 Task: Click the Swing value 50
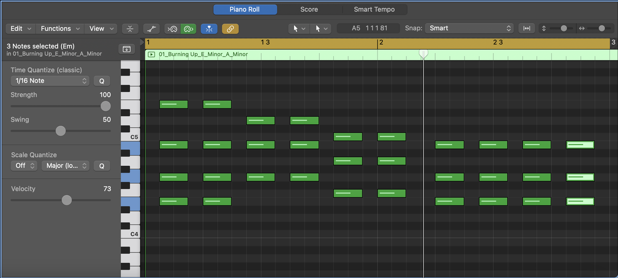click(x=107, y=119)
